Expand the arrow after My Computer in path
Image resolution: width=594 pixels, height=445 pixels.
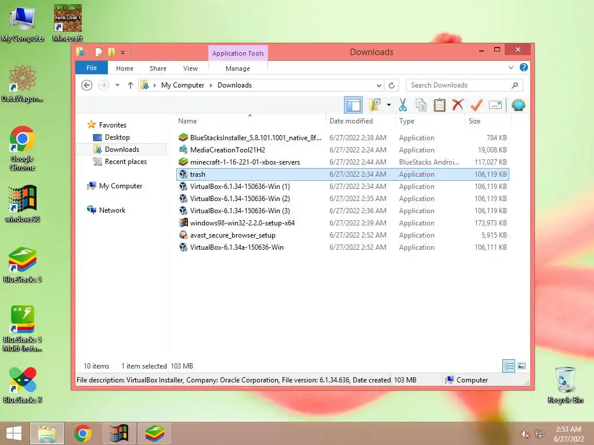(211, 85)
